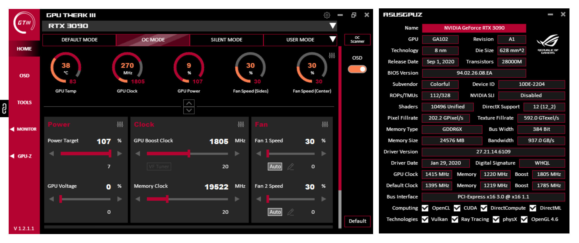The width and height of the screenshot is (579, 243).
Task: Toggle the physX checkbox
Action: click(496, 219)
